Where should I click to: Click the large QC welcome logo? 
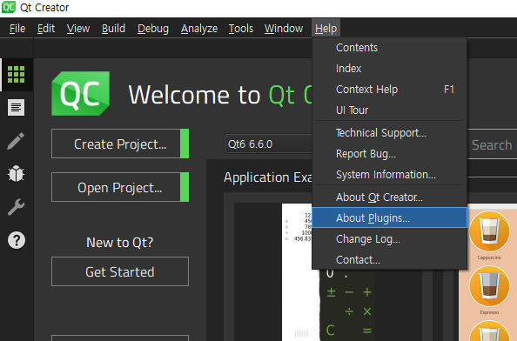(x=80, y=94)
